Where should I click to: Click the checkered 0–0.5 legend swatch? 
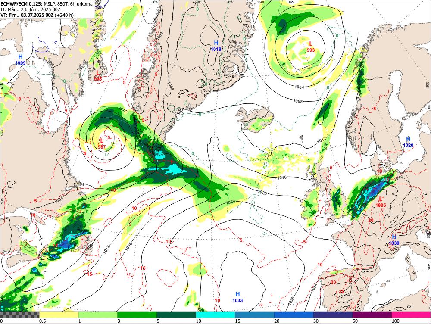pos(19,315)
